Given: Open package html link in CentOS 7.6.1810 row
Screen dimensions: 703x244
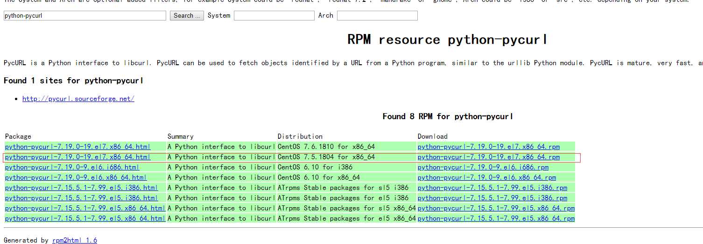Looking at the screenshot, I should click(x=78, y=147).
